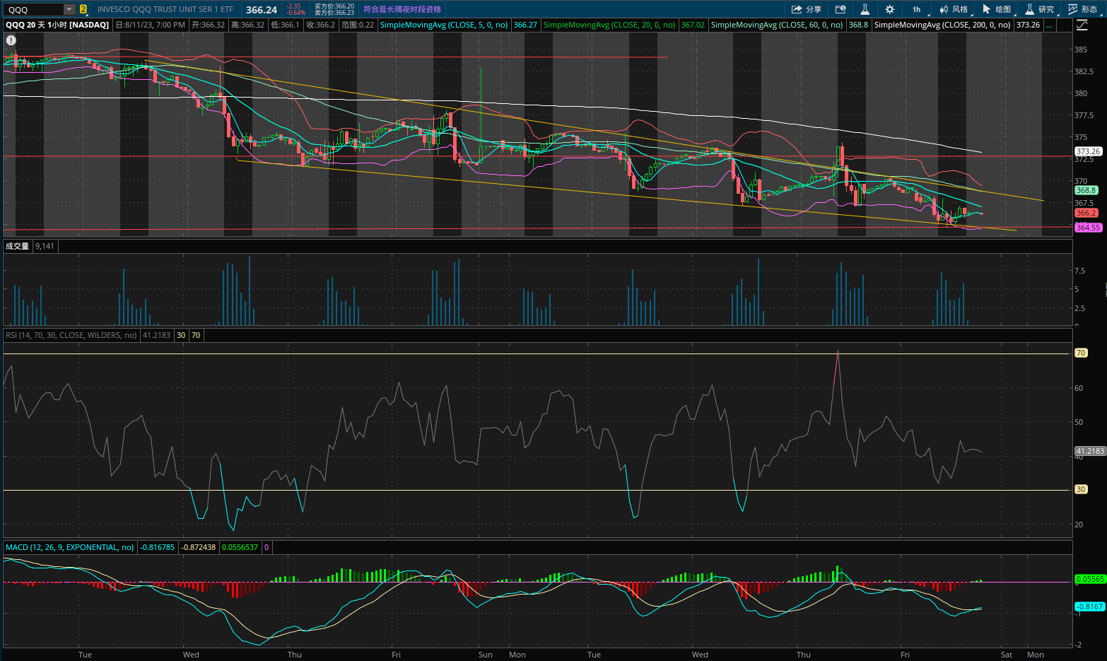The height and width of the screenshot is (661, 1107).
Task: Click the SMA 5 value 366.27
Action: (525, 25)
